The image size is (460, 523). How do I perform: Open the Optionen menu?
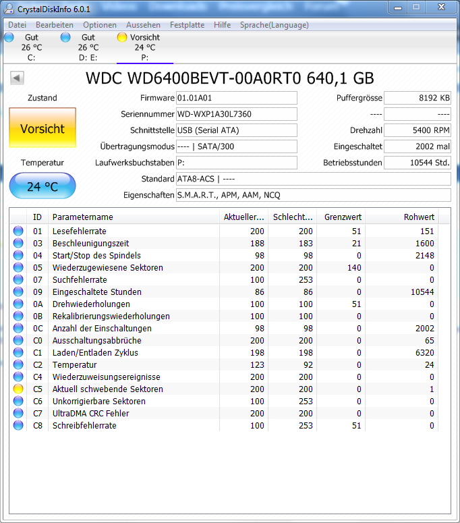tap(100, 25)
